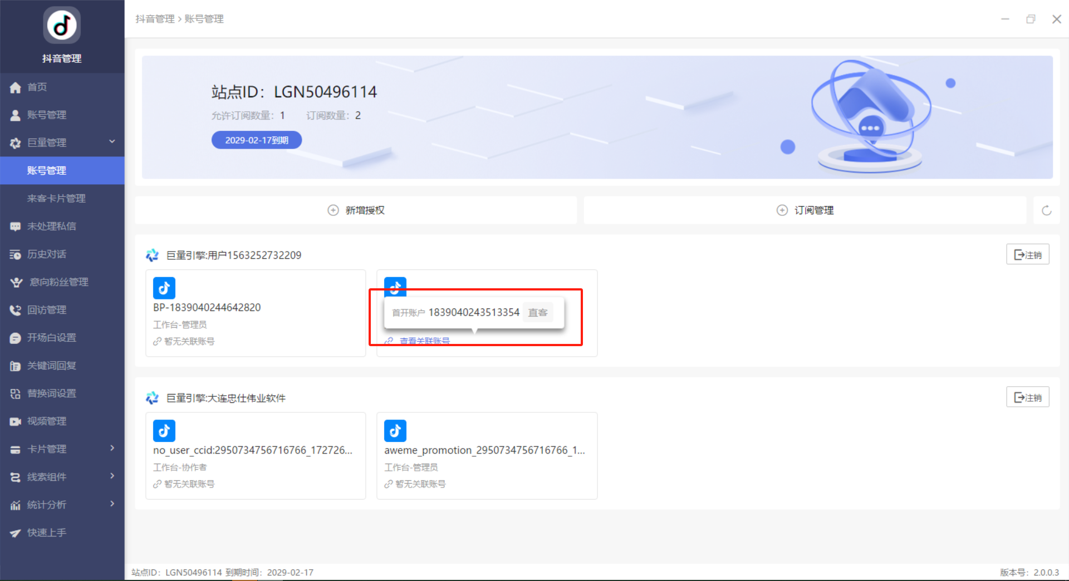Collapse the 巨量管理 sidebar section

(x=112, y=142)
